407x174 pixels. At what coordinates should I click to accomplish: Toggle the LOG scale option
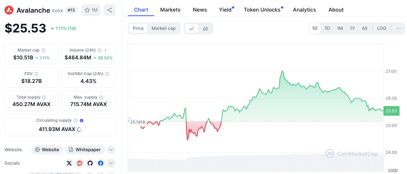click(382, 28)
